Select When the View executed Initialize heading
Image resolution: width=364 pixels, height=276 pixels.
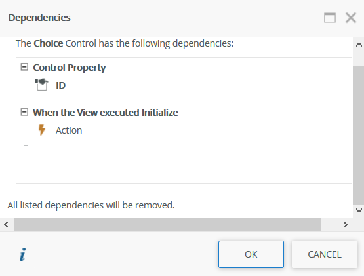pyautogui.click(x=106, y=113)
